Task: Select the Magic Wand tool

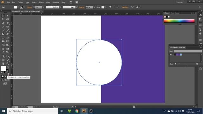Action: pos(3,19)
